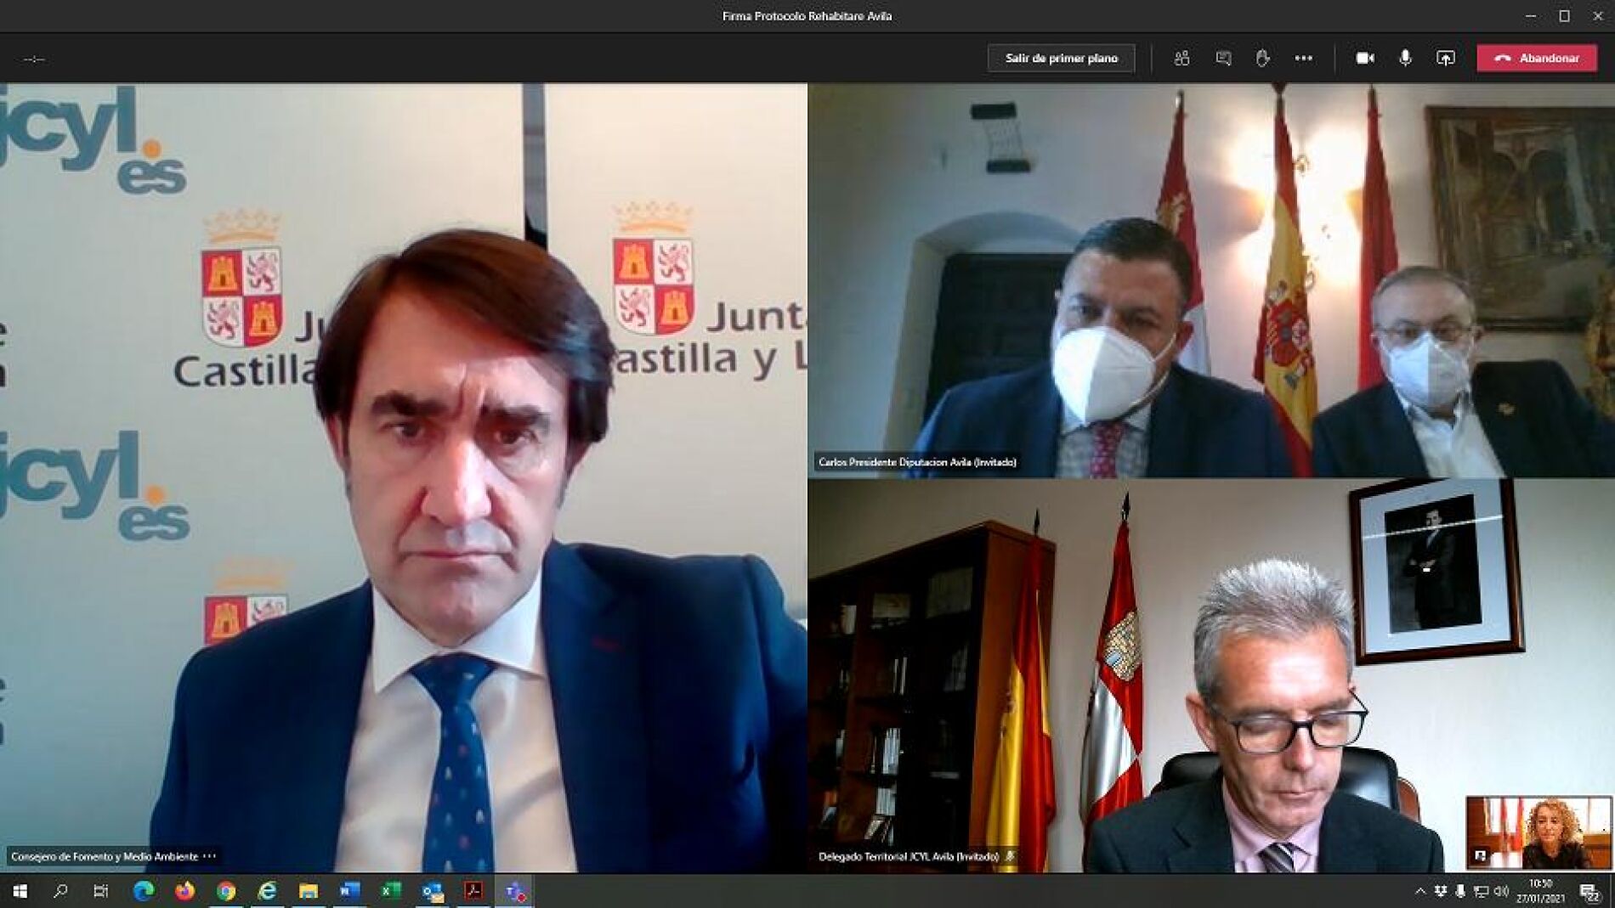Click Salir de primer plano button

1061,59
